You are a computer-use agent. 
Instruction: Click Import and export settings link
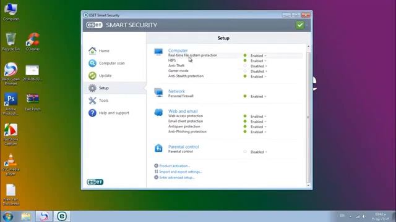[x=181, y=171]
